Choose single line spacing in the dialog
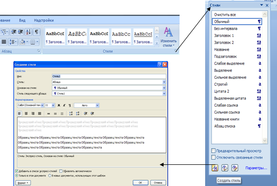The image size is (277, 186). [48, 114]
